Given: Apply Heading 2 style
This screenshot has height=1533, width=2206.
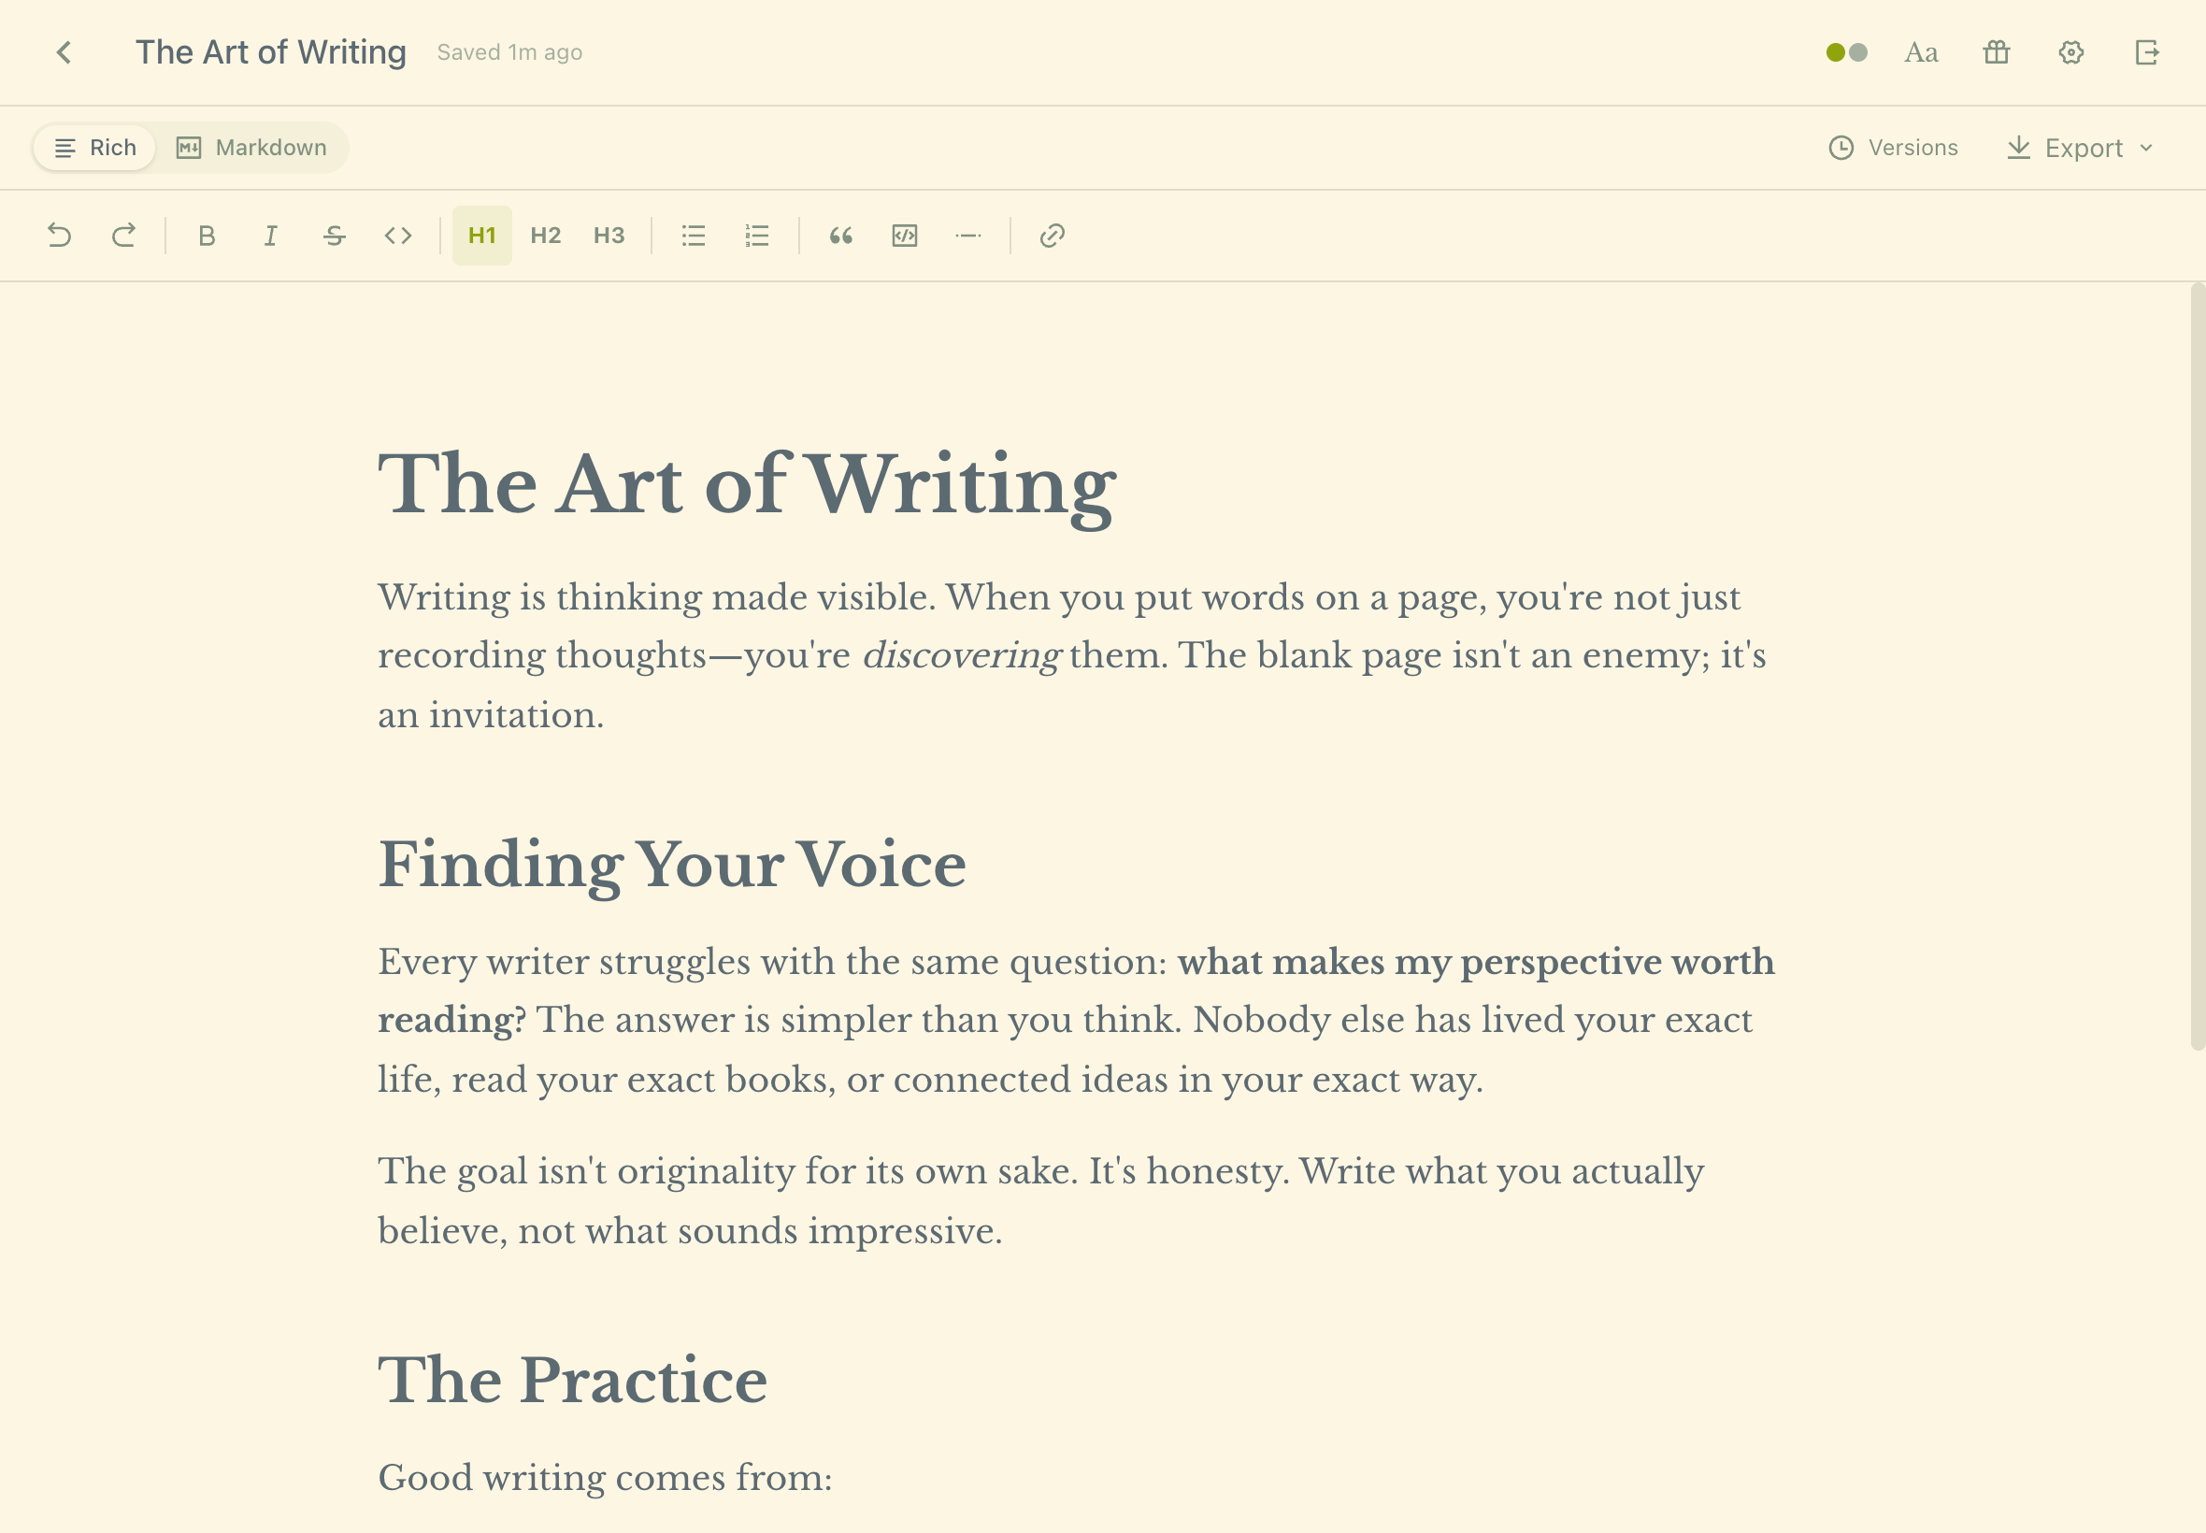Looking at the screenshot, I should tap(546, 236).
